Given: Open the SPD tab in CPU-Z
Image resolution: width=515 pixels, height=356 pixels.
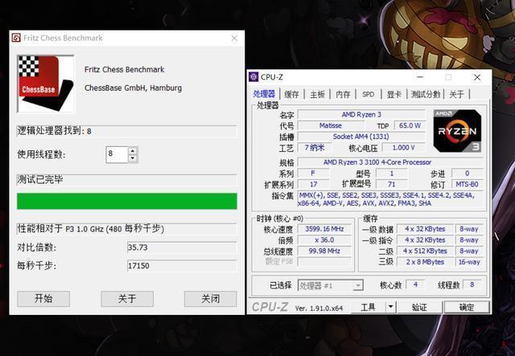Looking at the screenshot, I should [369, 94].
